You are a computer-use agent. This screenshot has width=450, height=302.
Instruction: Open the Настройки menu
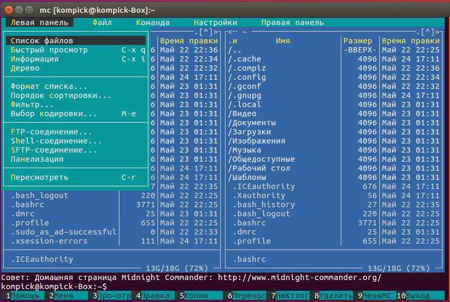click(x=215, y=22)
